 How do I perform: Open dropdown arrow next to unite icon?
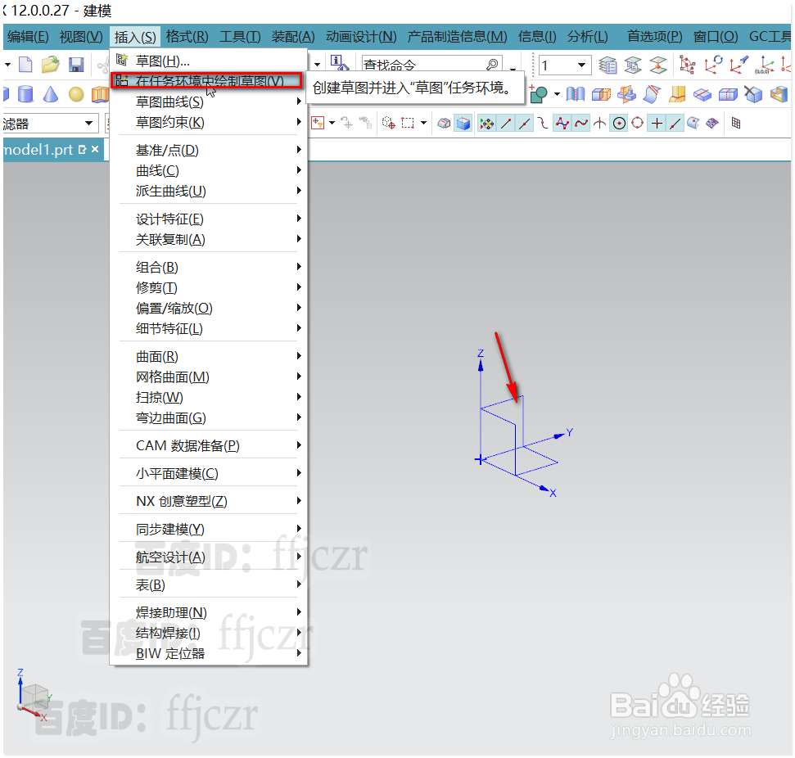click(x=557, y=94)
